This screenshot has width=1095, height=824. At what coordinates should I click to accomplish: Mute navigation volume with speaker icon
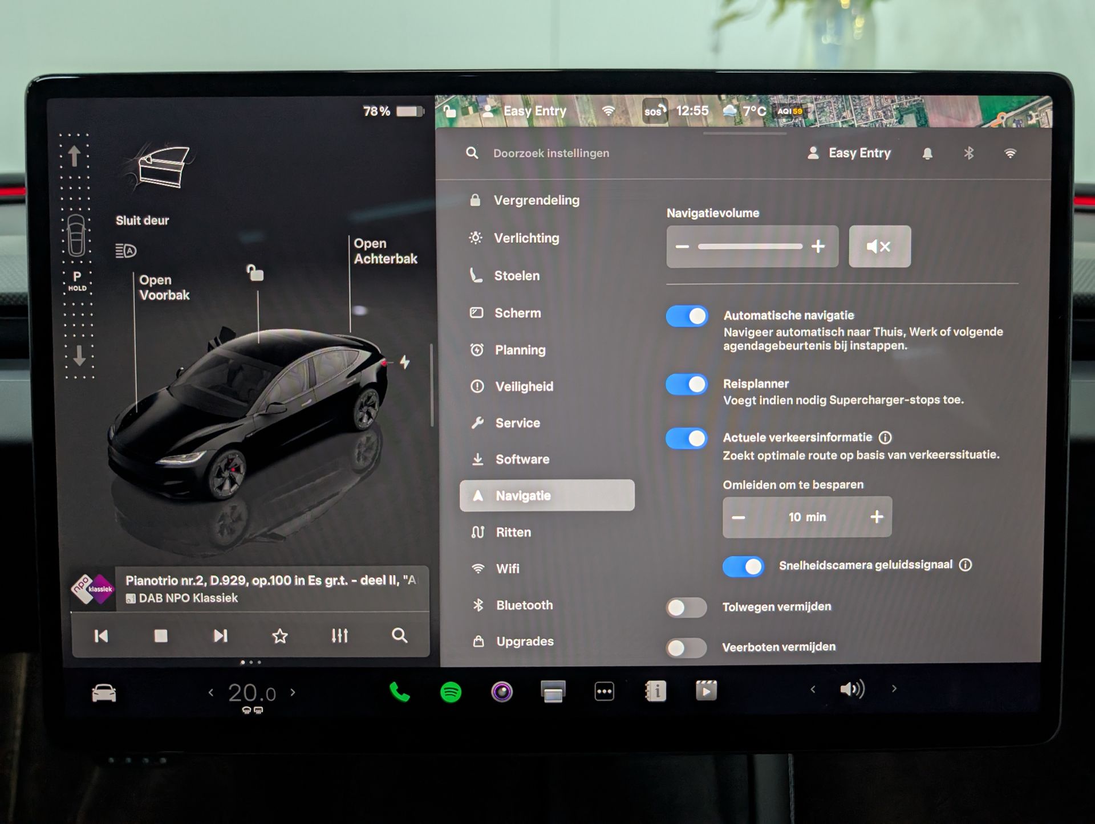click(879, 246)
